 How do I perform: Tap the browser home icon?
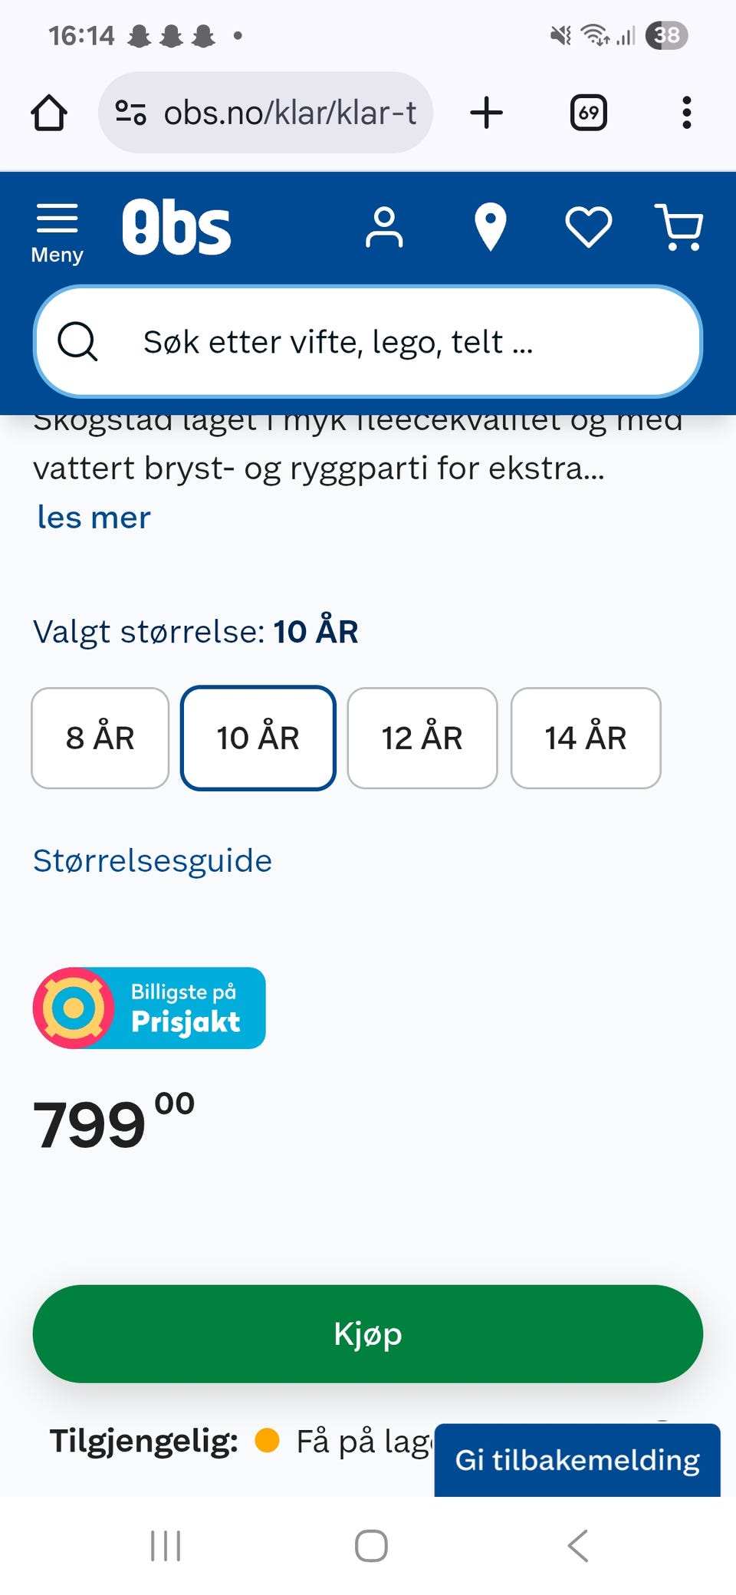[49, 113]
